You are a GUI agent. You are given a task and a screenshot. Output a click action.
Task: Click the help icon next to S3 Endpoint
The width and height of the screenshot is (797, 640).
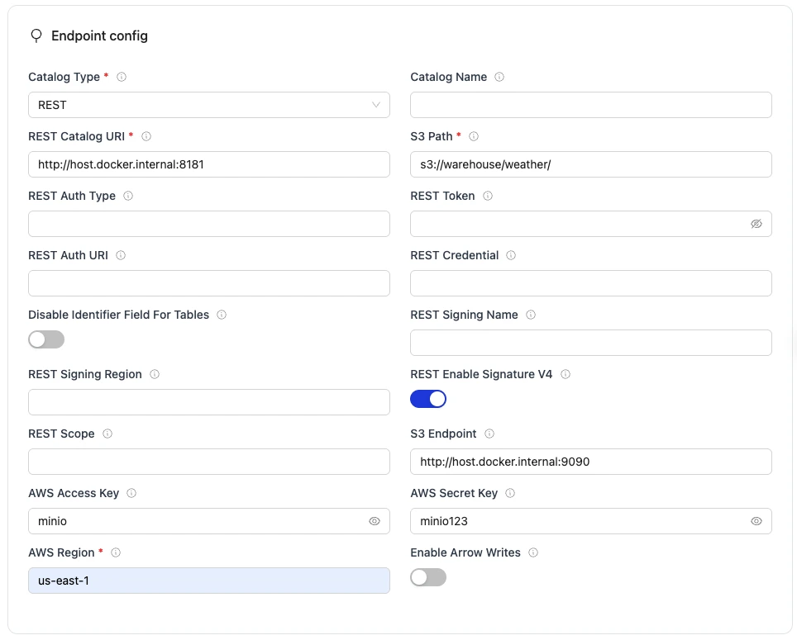489,434
